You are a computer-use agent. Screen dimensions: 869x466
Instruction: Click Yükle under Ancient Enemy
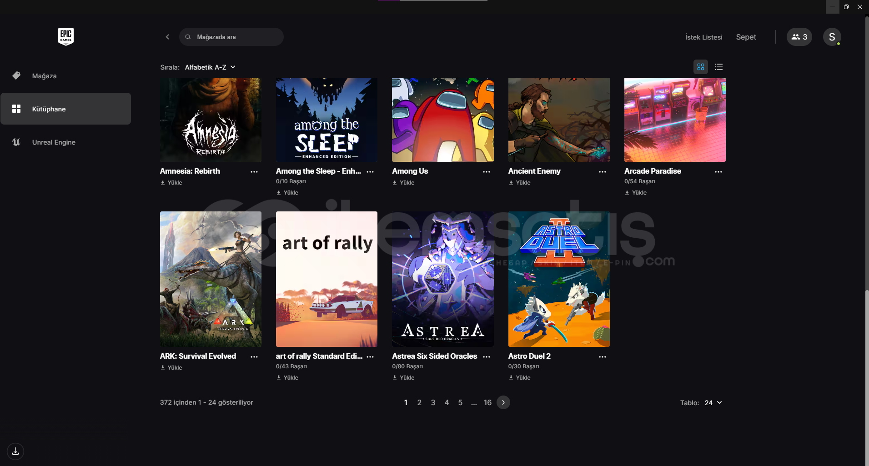520,183
